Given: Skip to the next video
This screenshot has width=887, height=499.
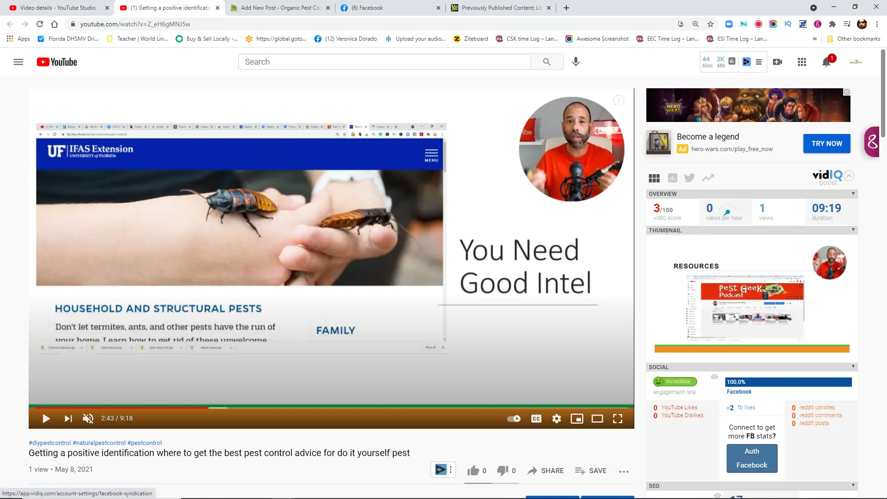Looking at the screenshot, I should click(x=68, y=419).
